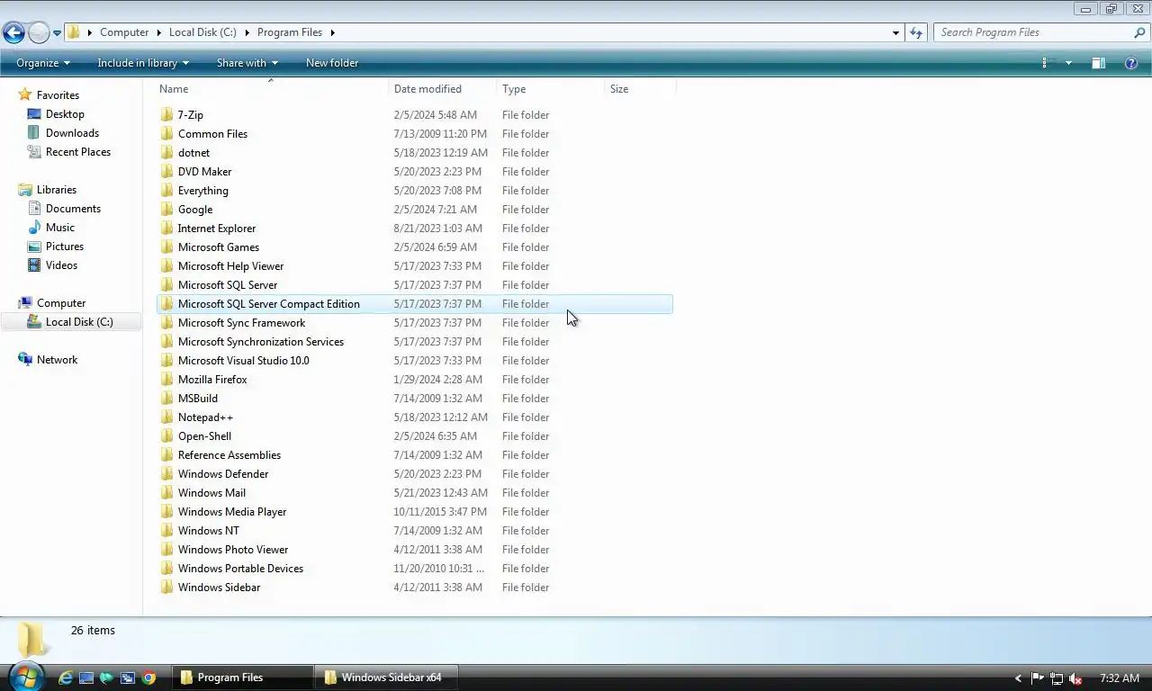
Task: Select the 7-Zip folder icon
Action: click(x=166, y=115)
